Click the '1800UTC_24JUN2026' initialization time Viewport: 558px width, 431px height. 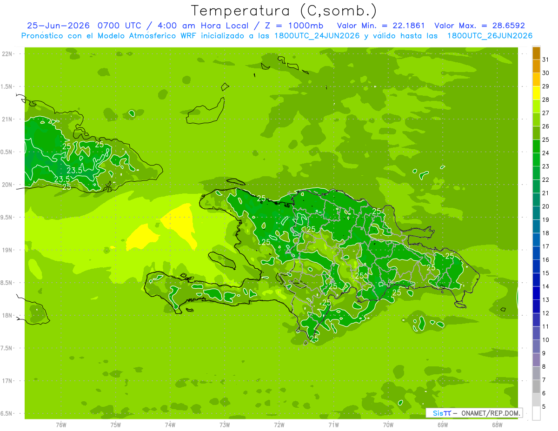click(x=317, y=36)
